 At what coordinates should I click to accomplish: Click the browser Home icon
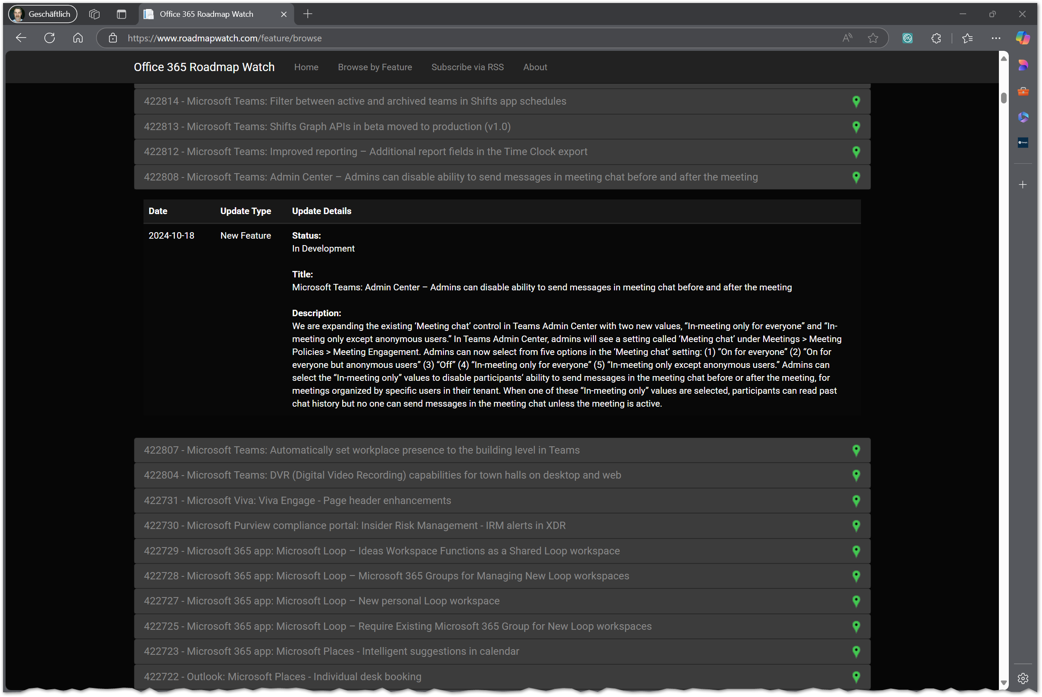(x=78, y=38)
